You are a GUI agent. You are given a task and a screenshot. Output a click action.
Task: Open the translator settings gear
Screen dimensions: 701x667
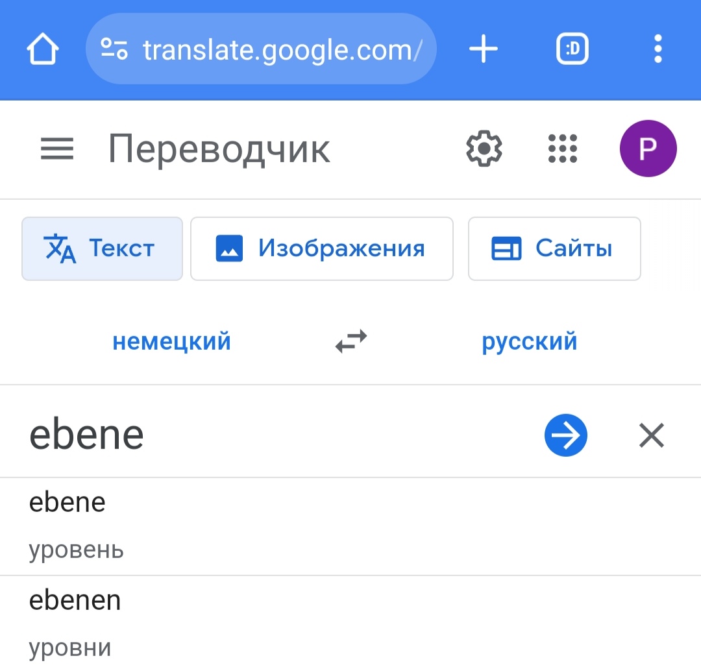click(484, 149)
